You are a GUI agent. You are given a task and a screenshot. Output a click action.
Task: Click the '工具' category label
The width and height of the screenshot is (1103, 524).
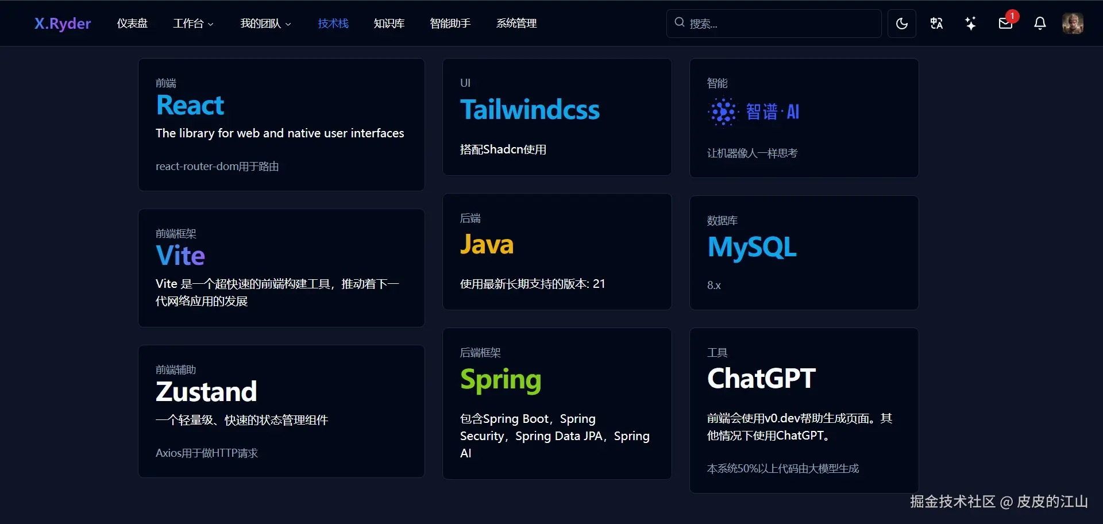tap(717, 353)
